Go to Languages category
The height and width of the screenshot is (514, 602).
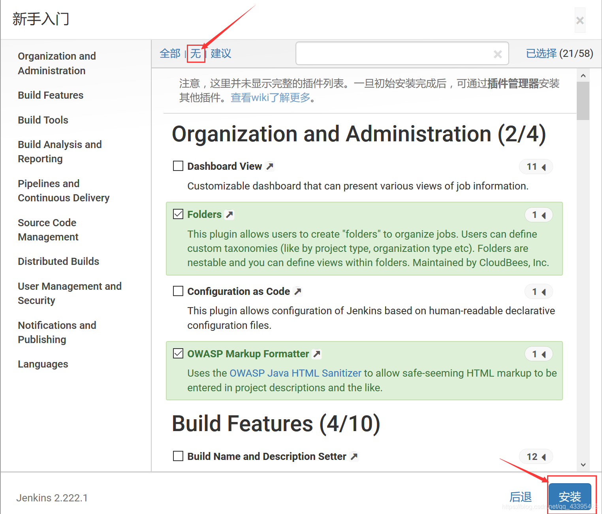click(43, 364)
